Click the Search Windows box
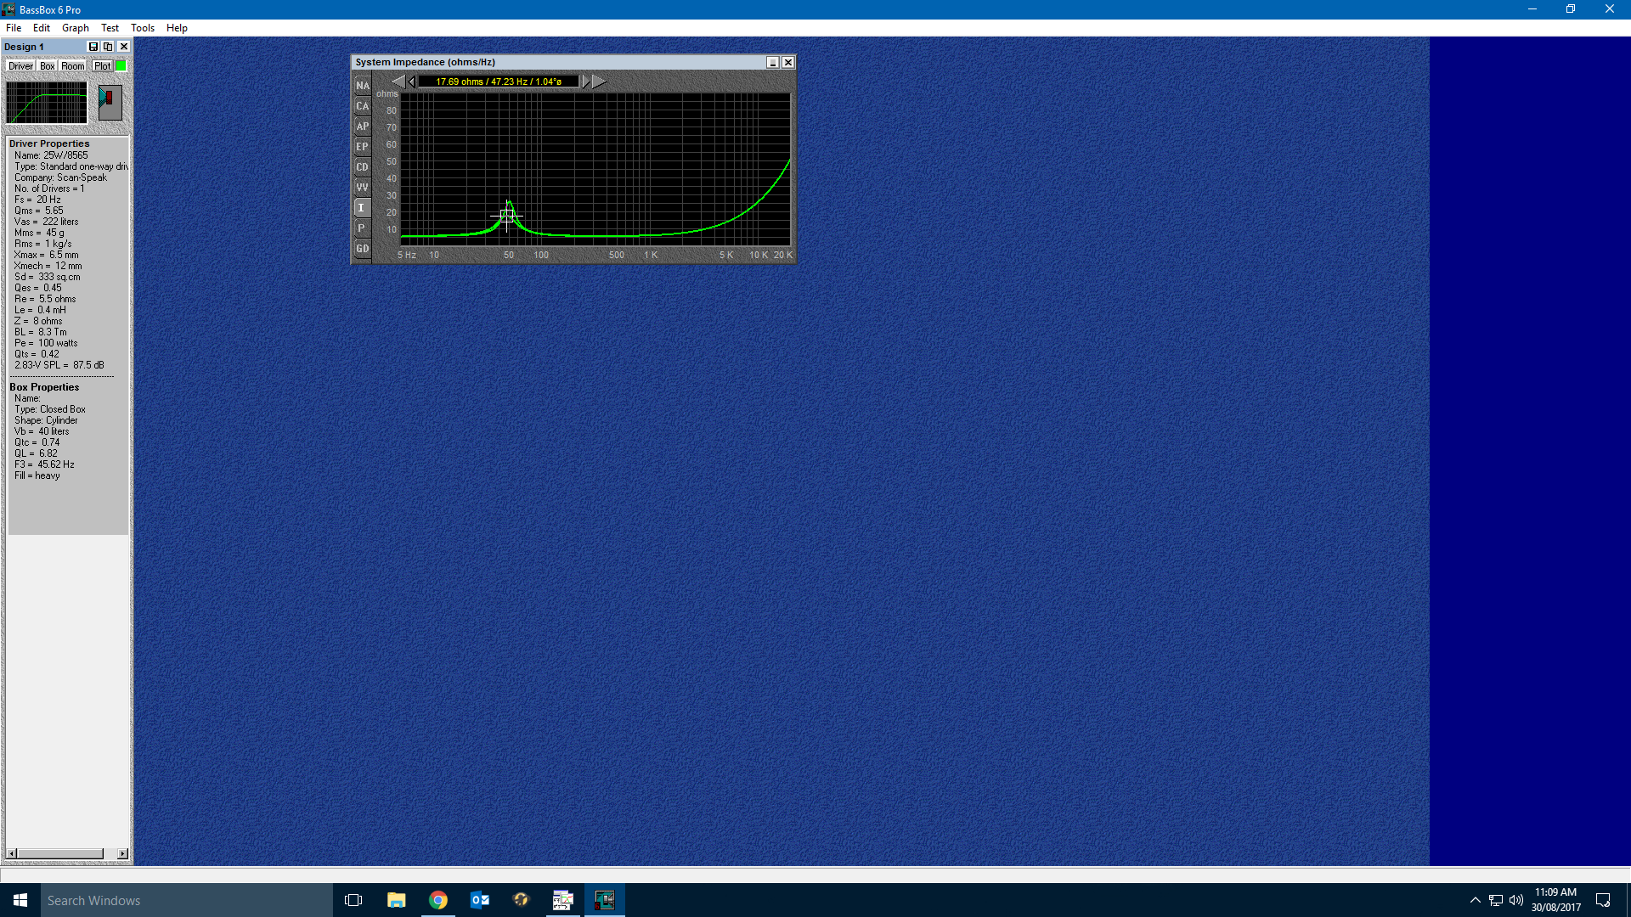1631x917 pixels. click(x=187, y=900)
